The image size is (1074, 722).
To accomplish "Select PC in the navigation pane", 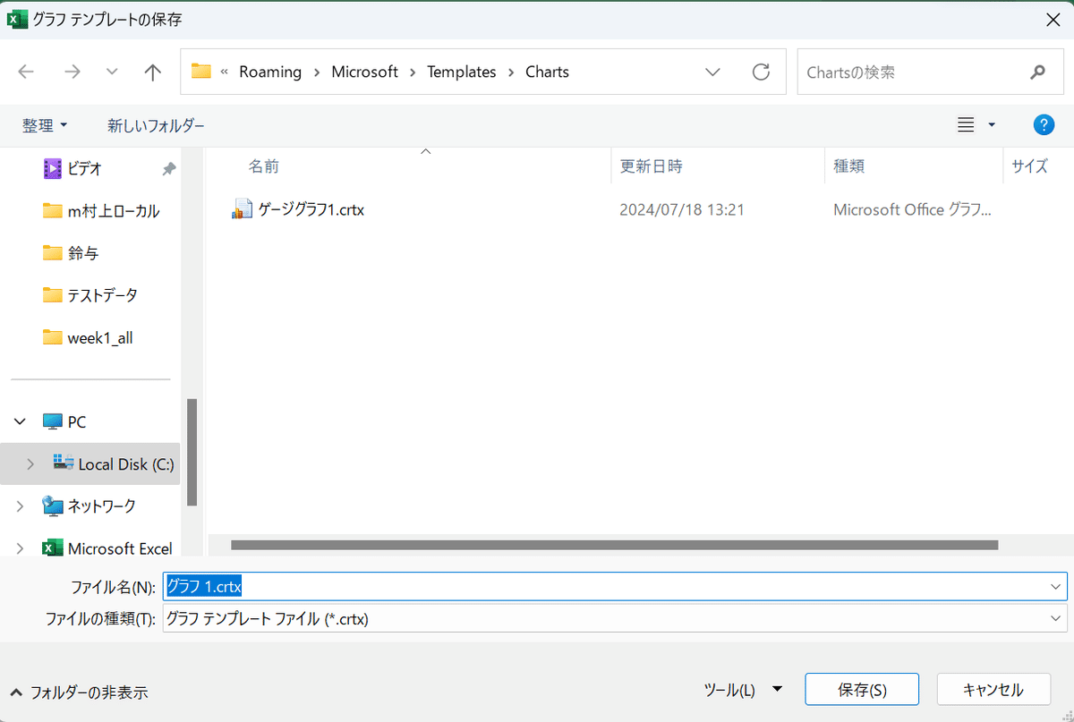I will click(64, 421).
